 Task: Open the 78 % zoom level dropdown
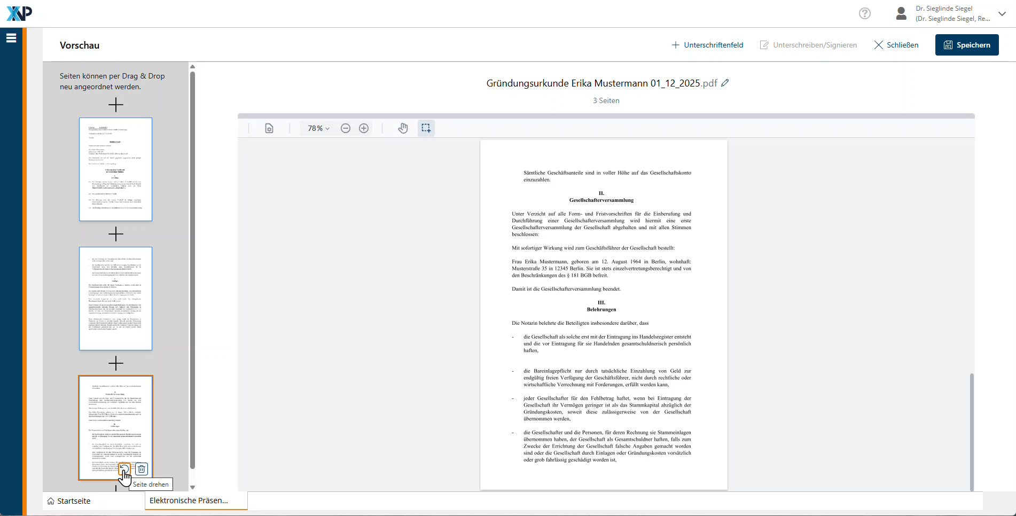click(x=318, y=128)
